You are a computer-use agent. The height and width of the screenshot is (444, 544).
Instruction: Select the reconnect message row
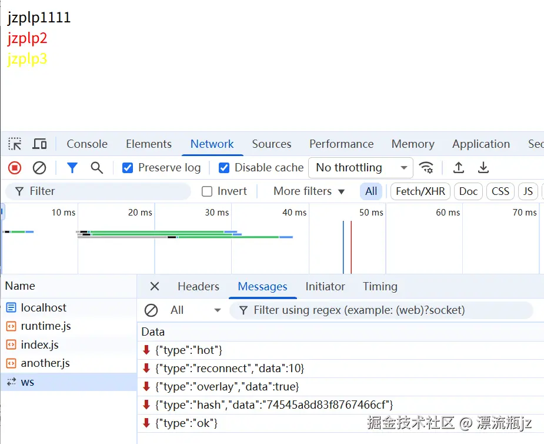coord(341,369)
